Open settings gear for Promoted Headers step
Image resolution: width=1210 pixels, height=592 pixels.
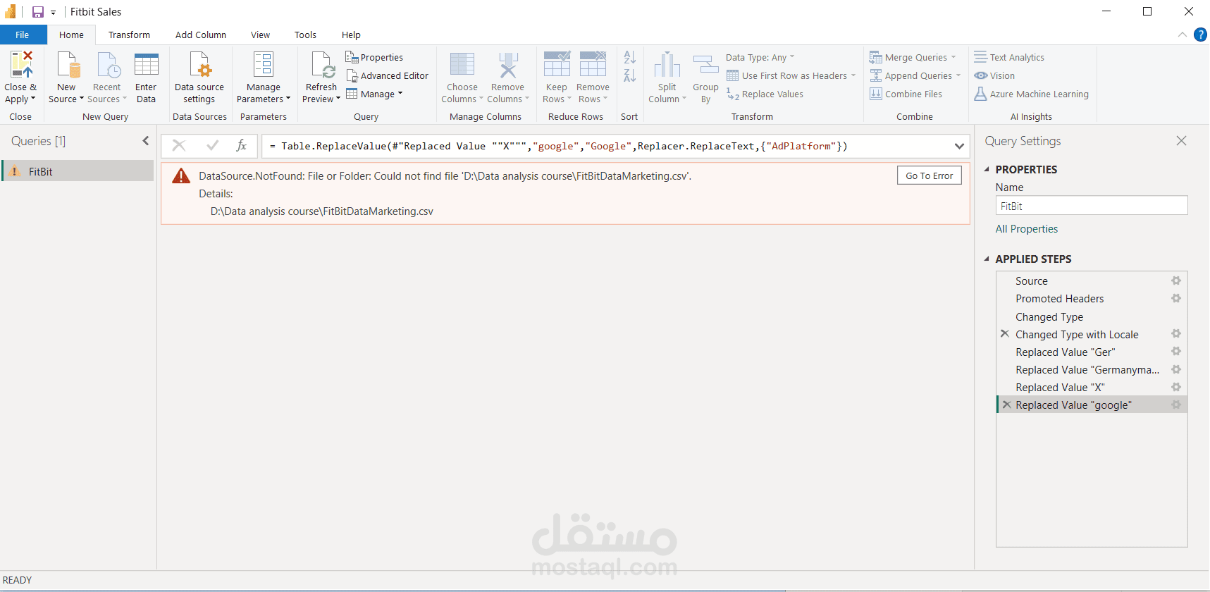[x=1176, y=298]
